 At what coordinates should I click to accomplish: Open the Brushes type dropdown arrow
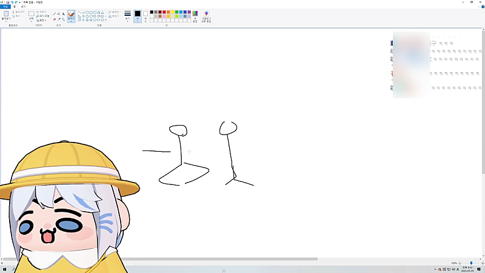tap(71, 21)
